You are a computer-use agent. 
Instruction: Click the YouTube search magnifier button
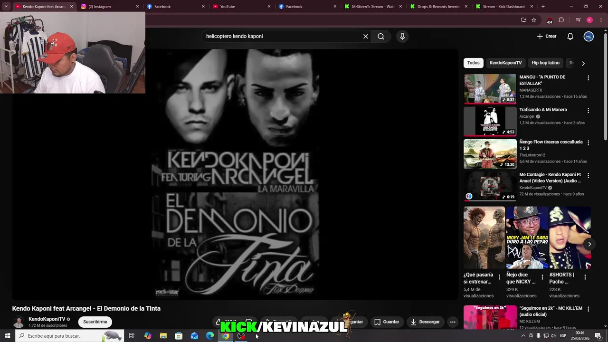381,36
